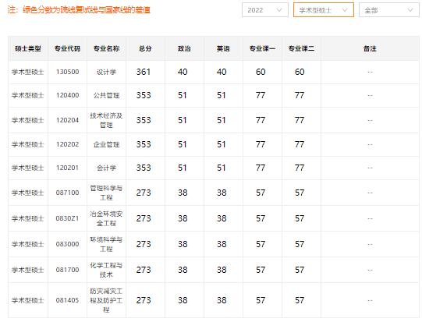This screenshot has height=322, width=422.
Task: Select the 冶金环境安全工程 major cell
Action: point(106,218)
